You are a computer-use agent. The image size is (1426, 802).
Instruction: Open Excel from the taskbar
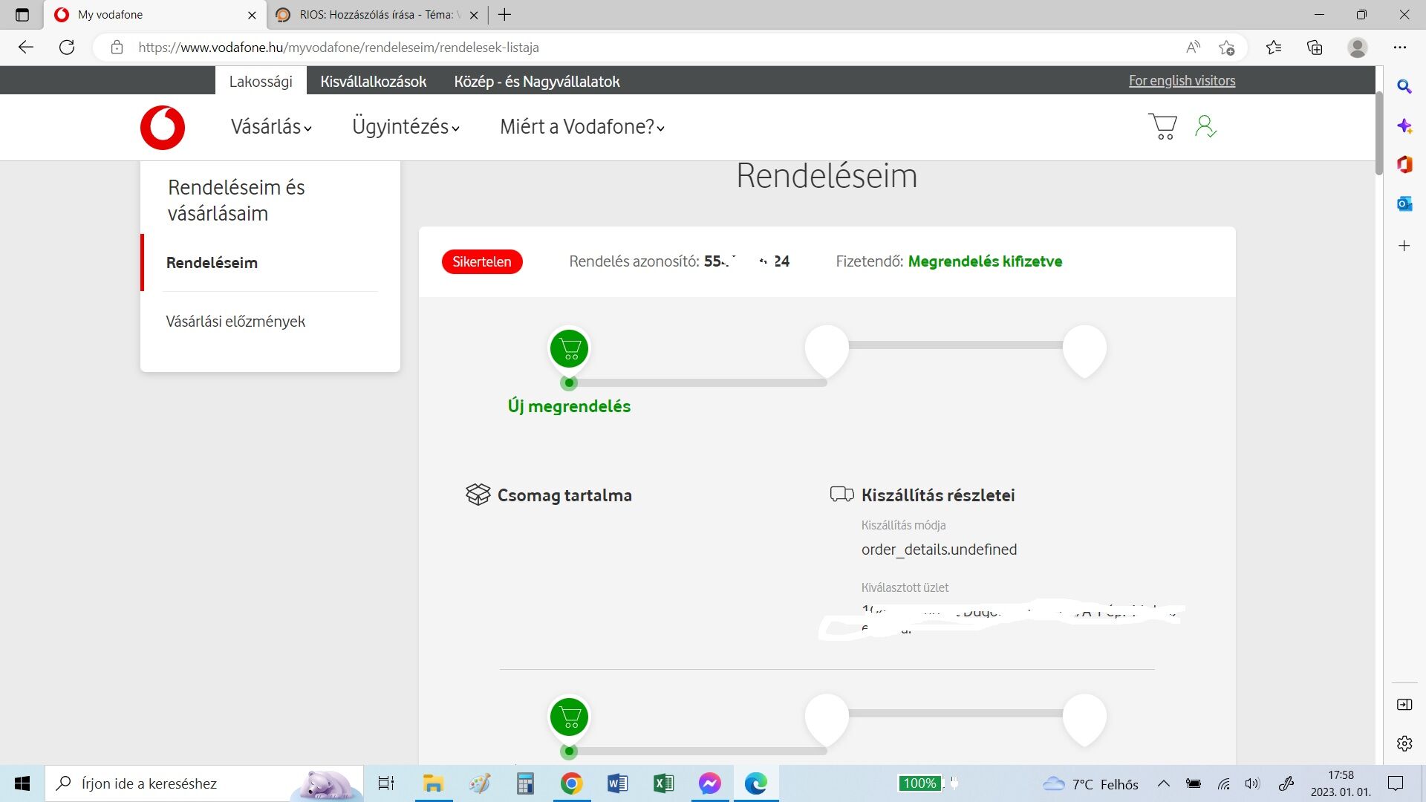[663, 783]
